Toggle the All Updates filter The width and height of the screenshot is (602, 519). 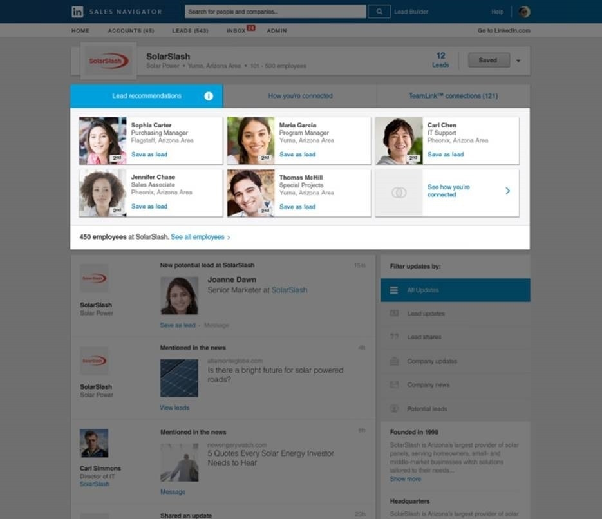point(455,290)
